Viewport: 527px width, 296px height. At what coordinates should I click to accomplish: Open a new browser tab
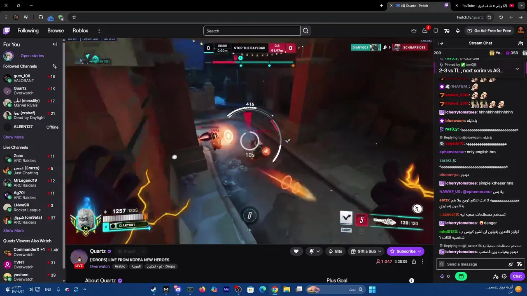point(381,5)
